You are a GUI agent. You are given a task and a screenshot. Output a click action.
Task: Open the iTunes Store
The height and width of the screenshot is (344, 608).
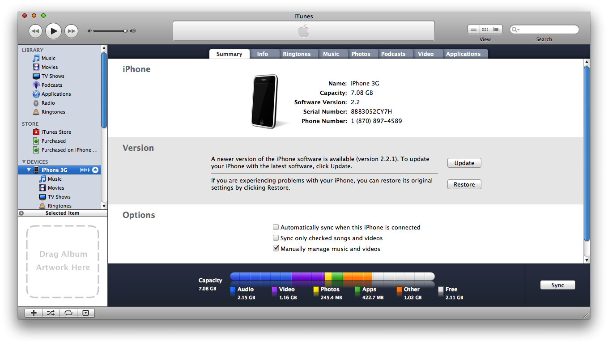point(56,132)
